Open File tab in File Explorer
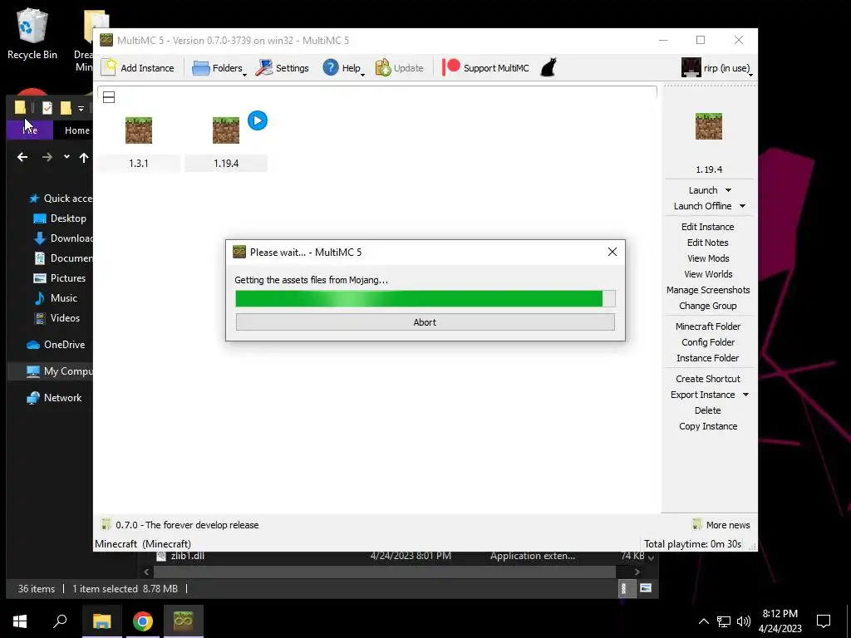851x638 pixels. pyautogui.click(x=30, y=130)
